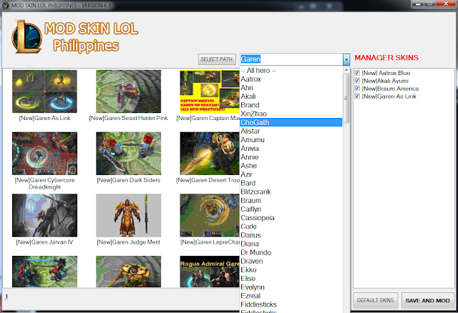The image size is (458, 313).
Task: Open page 1 link at bottom
Action: (6, 297)
